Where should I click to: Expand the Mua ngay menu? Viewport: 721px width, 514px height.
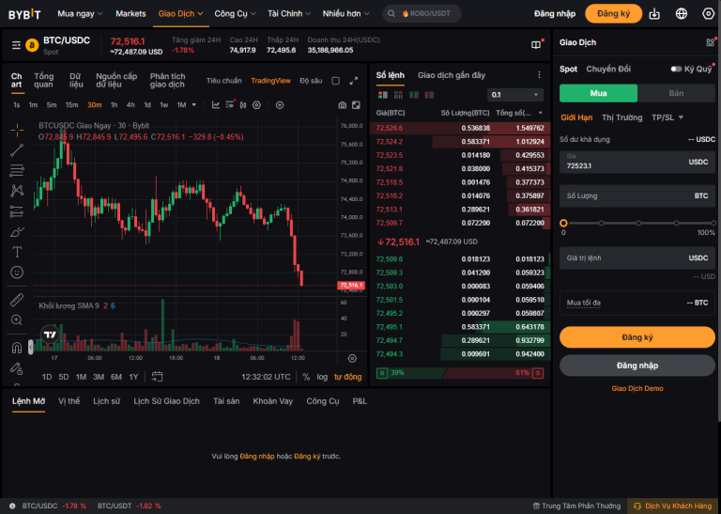tap(80, 14)
